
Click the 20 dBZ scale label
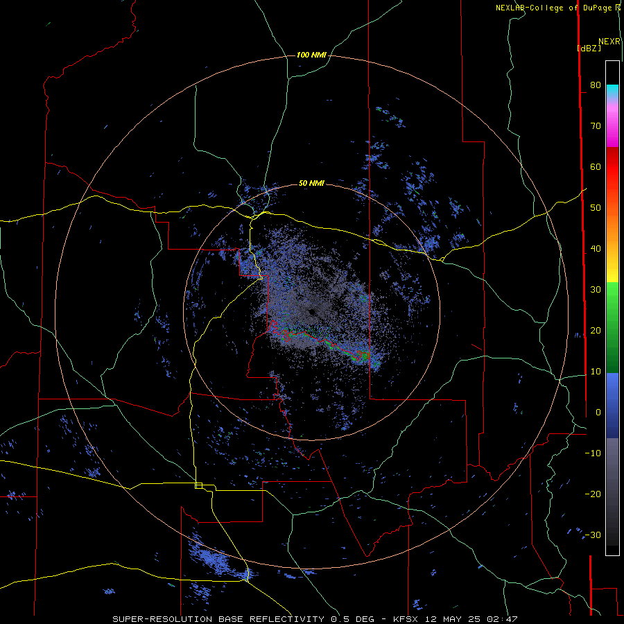(x=596, y=331)
